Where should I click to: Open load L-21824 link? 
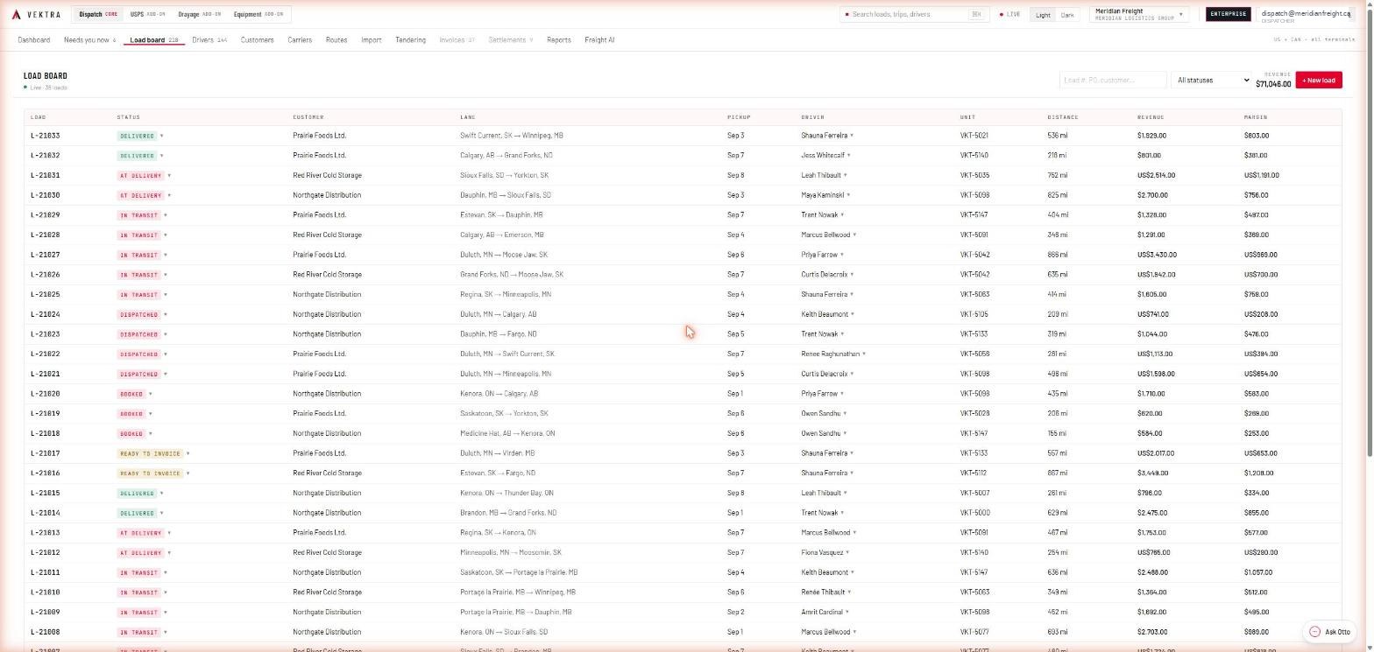46,314
